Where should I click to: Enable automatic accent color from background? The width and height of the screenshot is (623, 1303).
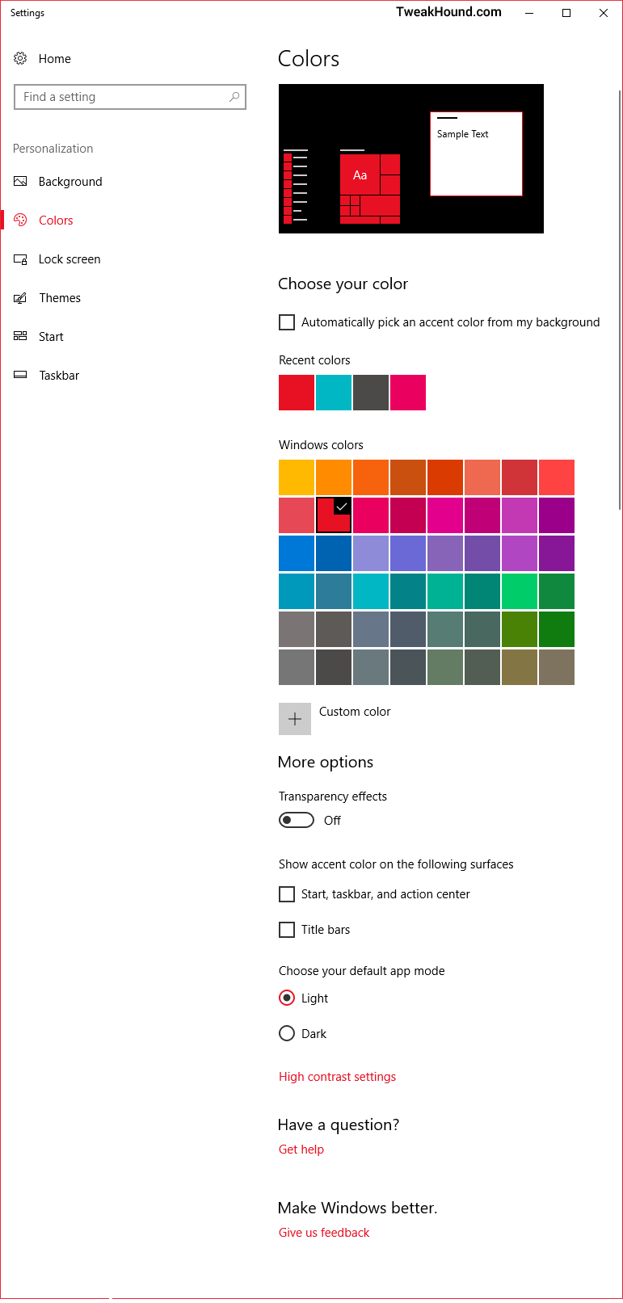click(x=287, y=322)
